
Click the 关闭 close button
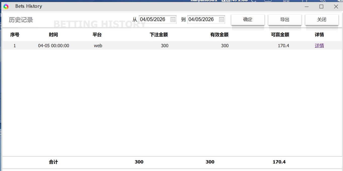point(322,19)
